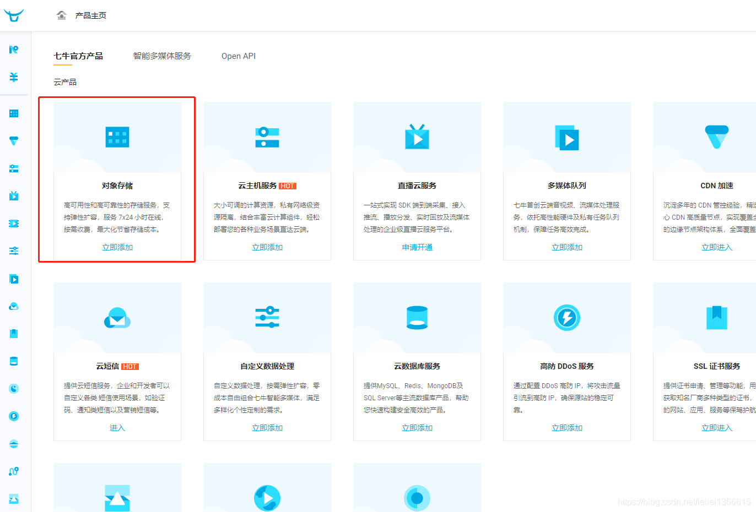Click the 云短信 card title
This screenshot has height=512, width=756.
107,366
